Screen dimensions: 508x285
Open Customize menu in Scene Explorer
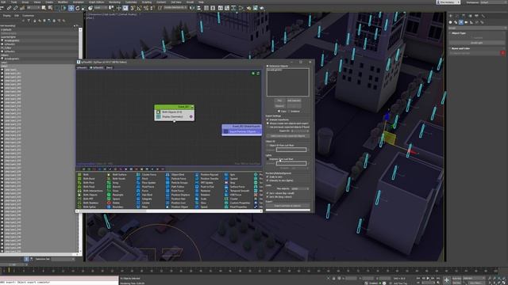pos(28,16)
